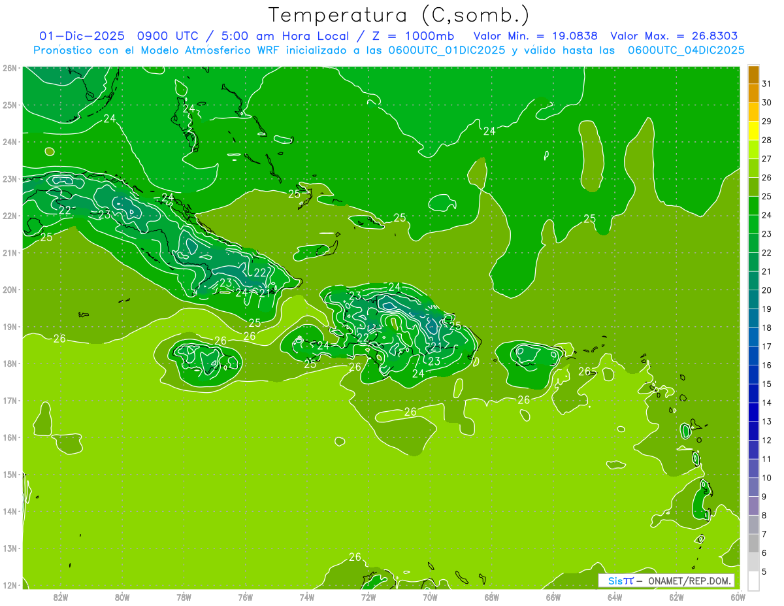Click the "20N" latitude axis label
Viewport: 784px width, 606px height.
(x=9, y=290)
